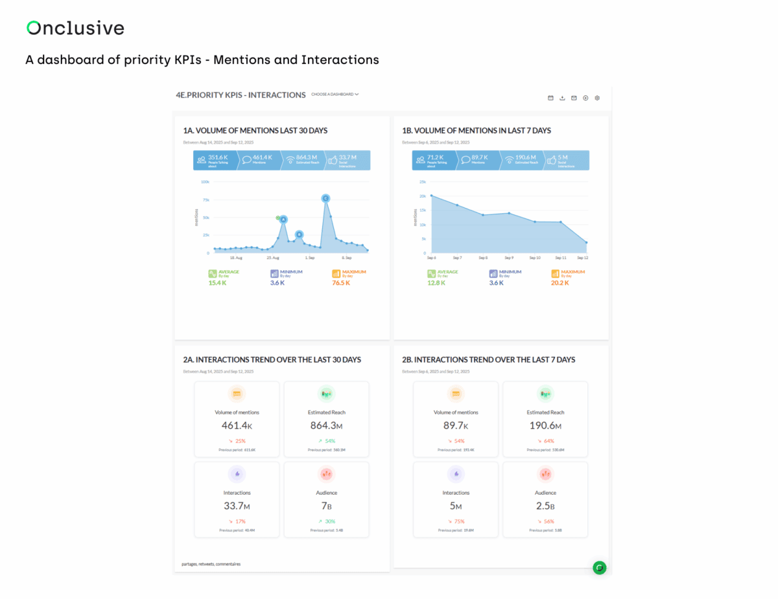Click the Onclusive logo
The image size is (778, 599).
[75, 28]
